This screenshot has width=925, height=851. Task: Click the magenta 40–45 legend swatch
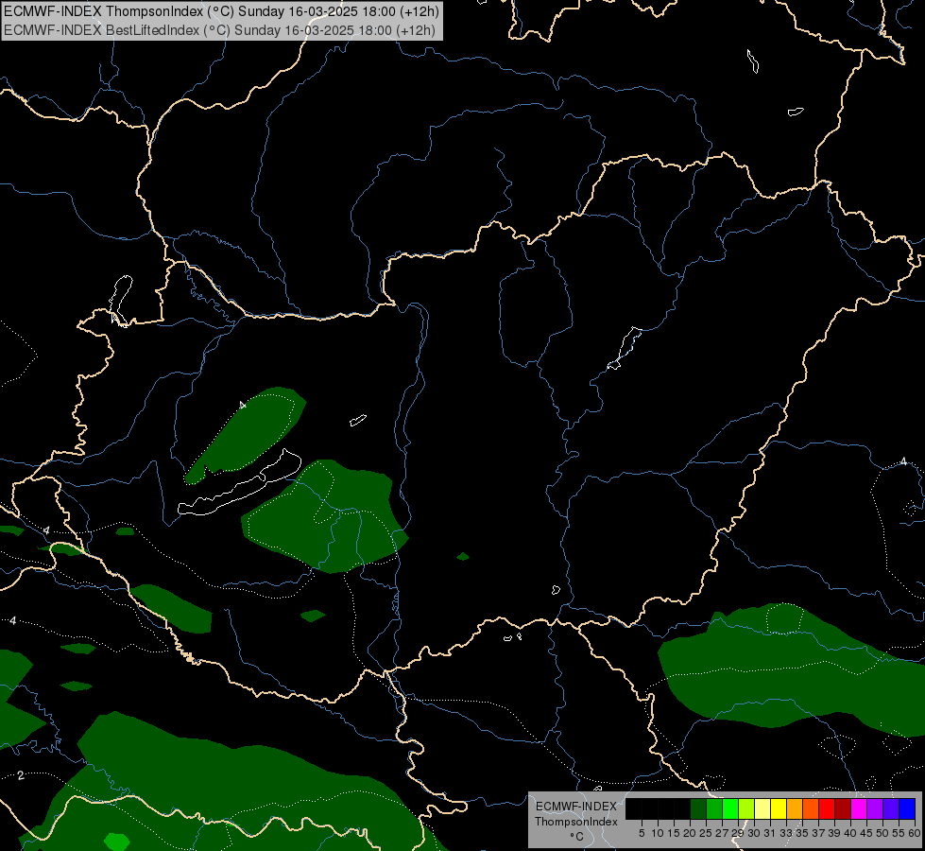click(x=859, y=808)
